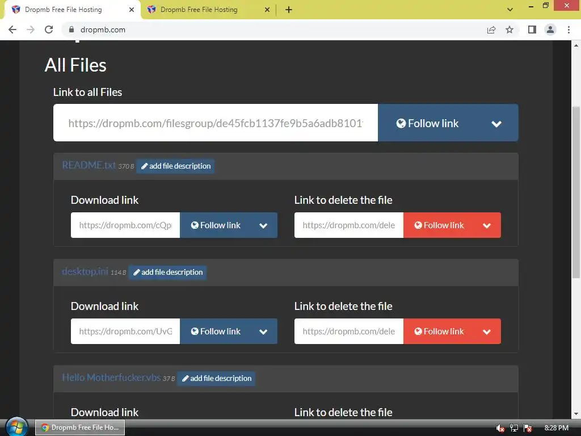Select Dropmb Chrome window in the taskbar

pos(80,427)
